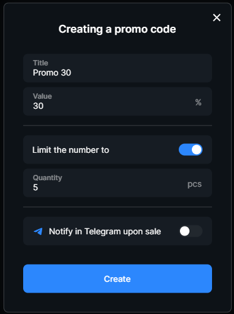Click the Value field label
Image resolution: width=234 pixels, height=314 pixels.
point(42,96)
